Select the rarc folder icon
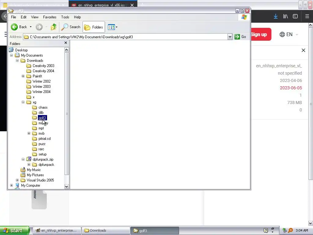This screenshot has height=235, width=313. [x=35, y=149]
